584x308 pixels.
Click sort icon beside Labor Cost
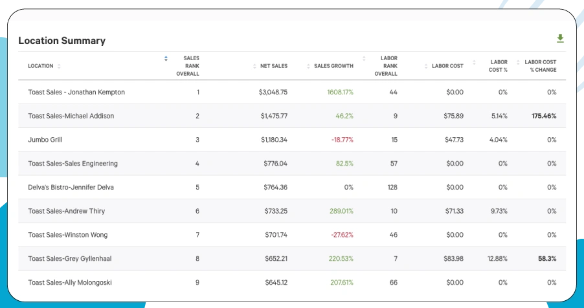(x=425, y=66)
